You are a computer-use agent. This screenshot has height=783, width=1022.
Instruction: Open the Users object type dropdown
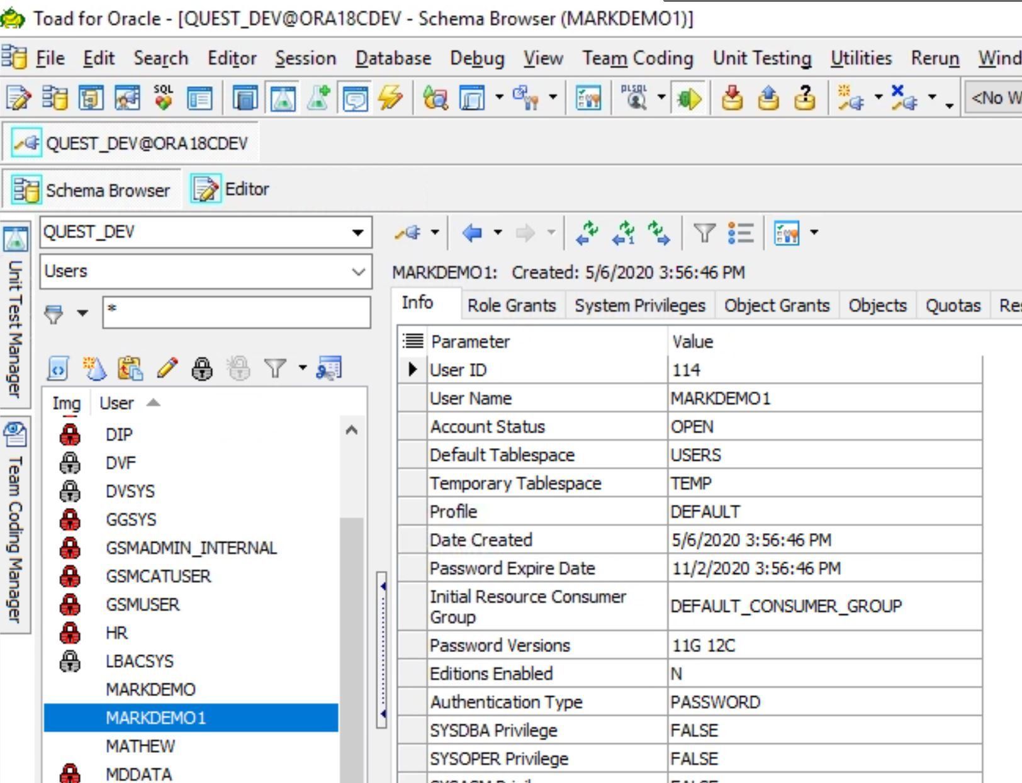pyautogui.click(x=358, y=272)
